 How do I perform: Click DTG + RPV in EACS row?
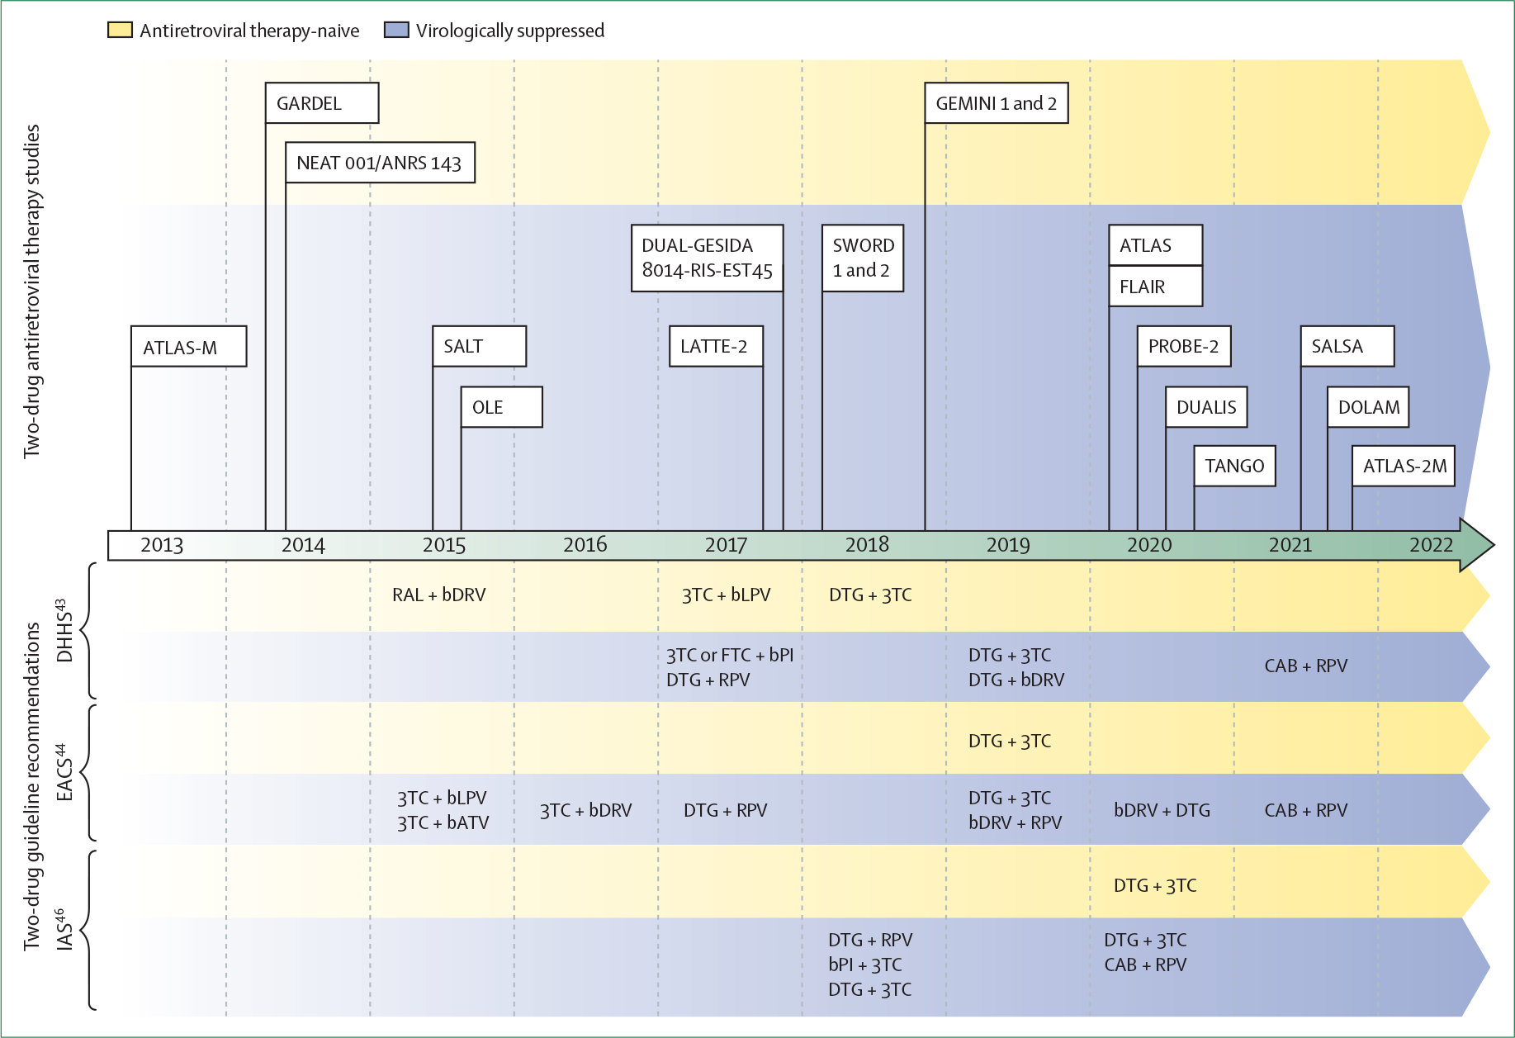[726, 810]
